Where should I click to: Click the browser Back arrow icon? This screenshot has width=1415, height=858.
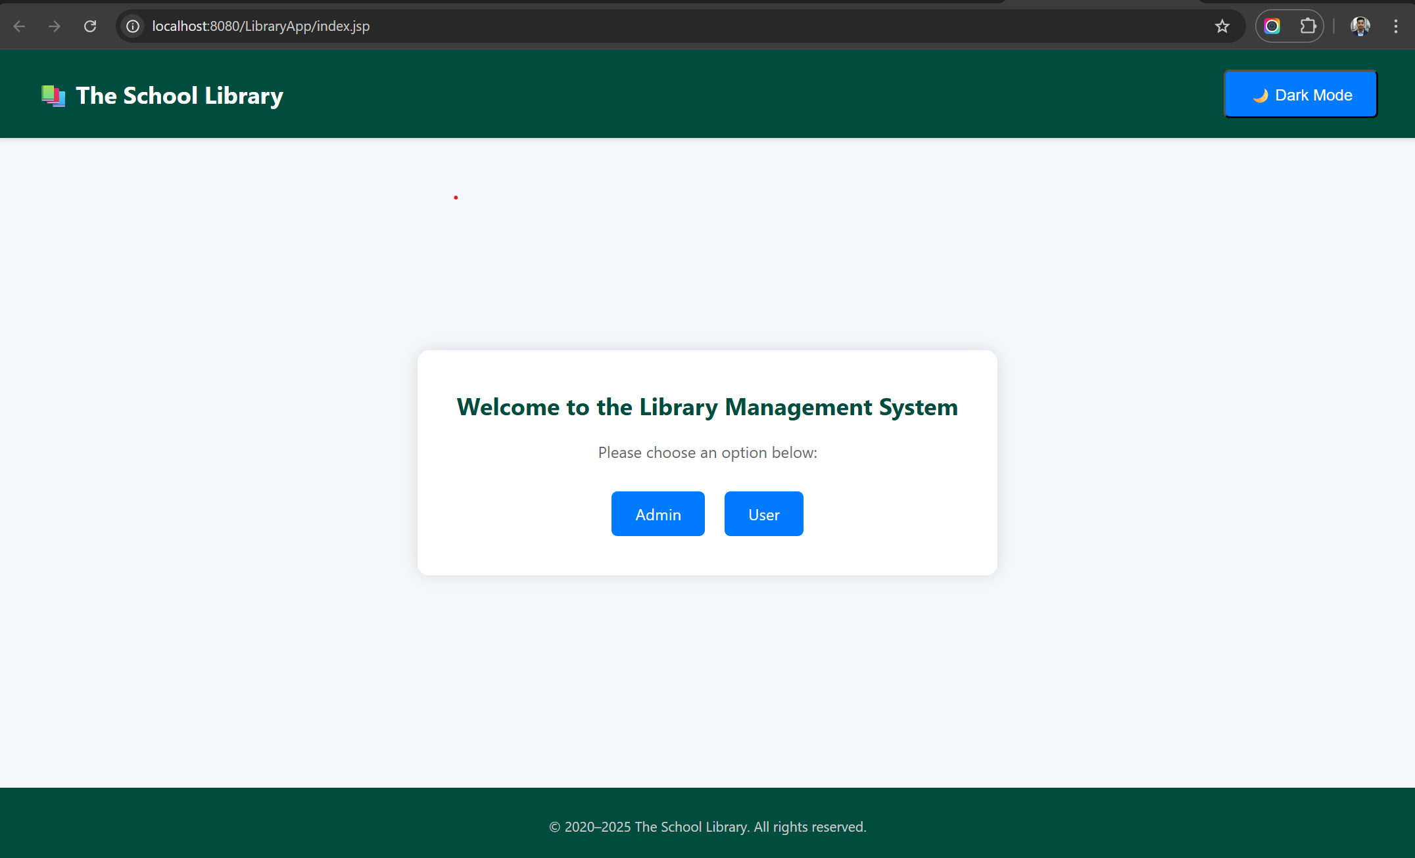point(19,26)
